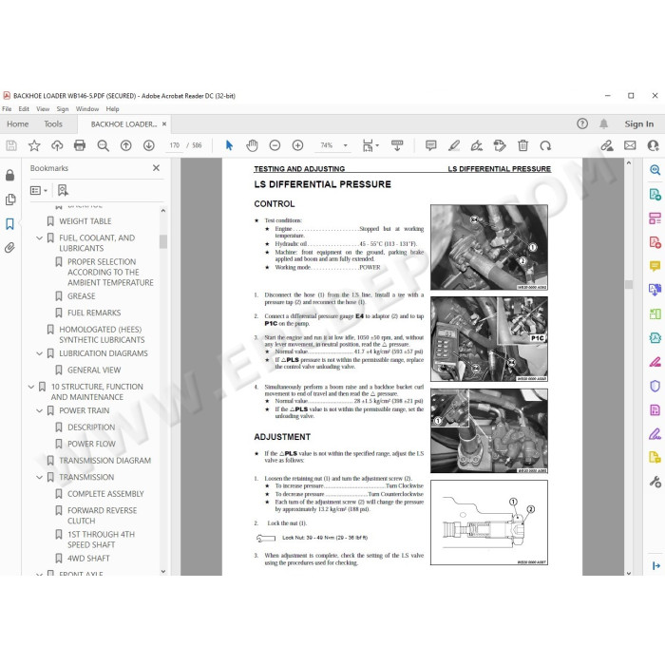Go to next page arrow
The height and width of the screenshot is (665, 665).
(149, 146)
